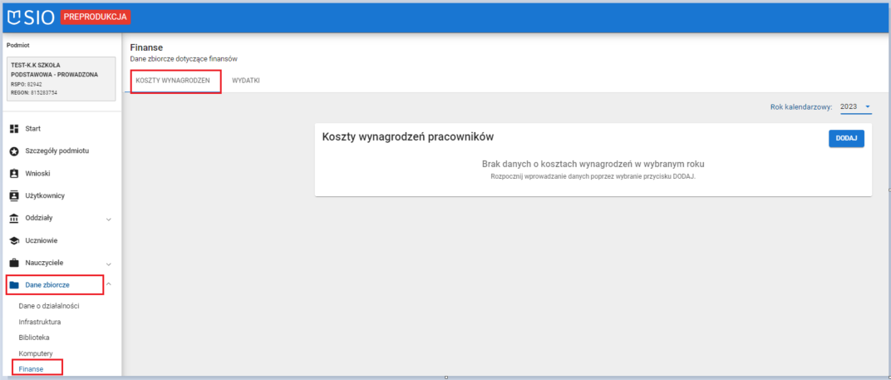Open Infrastruktura subitem
The width and height of the screenshot is (891, 380).
40,322
